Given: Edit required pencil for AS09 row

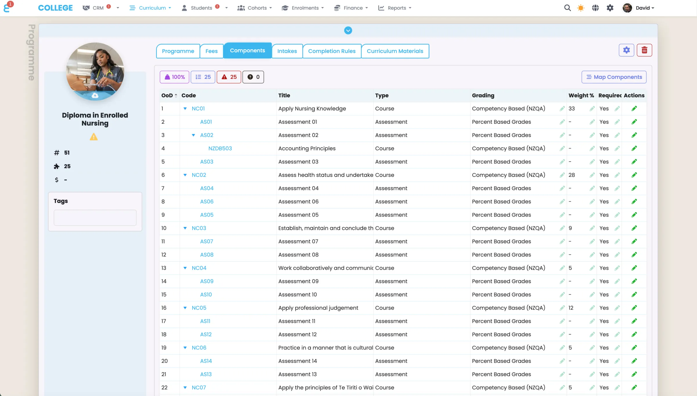Looking at the screenshot, I should point(617,281).
